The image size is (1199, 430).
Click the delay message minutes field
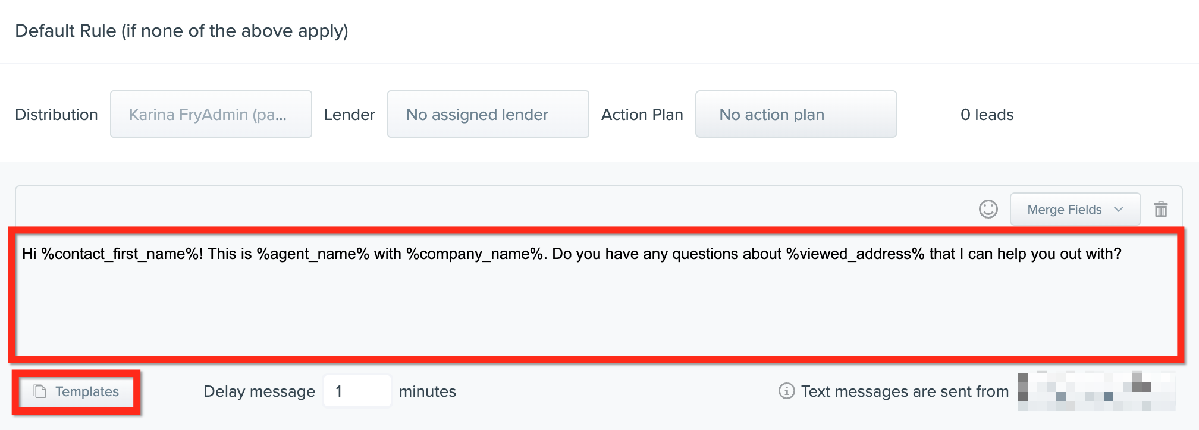[x=357, y=391]
